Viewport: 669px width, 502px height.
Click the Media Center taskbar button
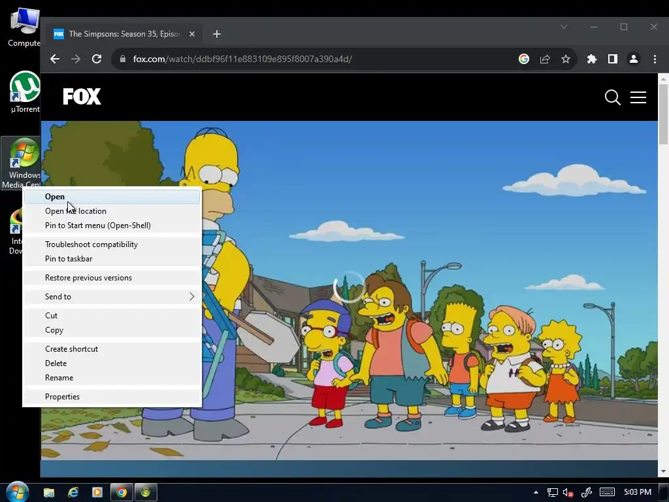pyautogui.click(x=146, y=492)
